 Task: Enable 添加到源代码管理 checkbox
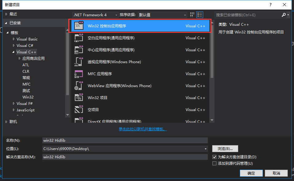(x=214, y=164)
